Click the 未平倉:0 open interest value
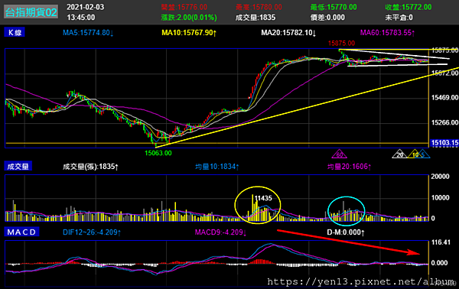This screenshot has width=459, height=289. point(399,18)
